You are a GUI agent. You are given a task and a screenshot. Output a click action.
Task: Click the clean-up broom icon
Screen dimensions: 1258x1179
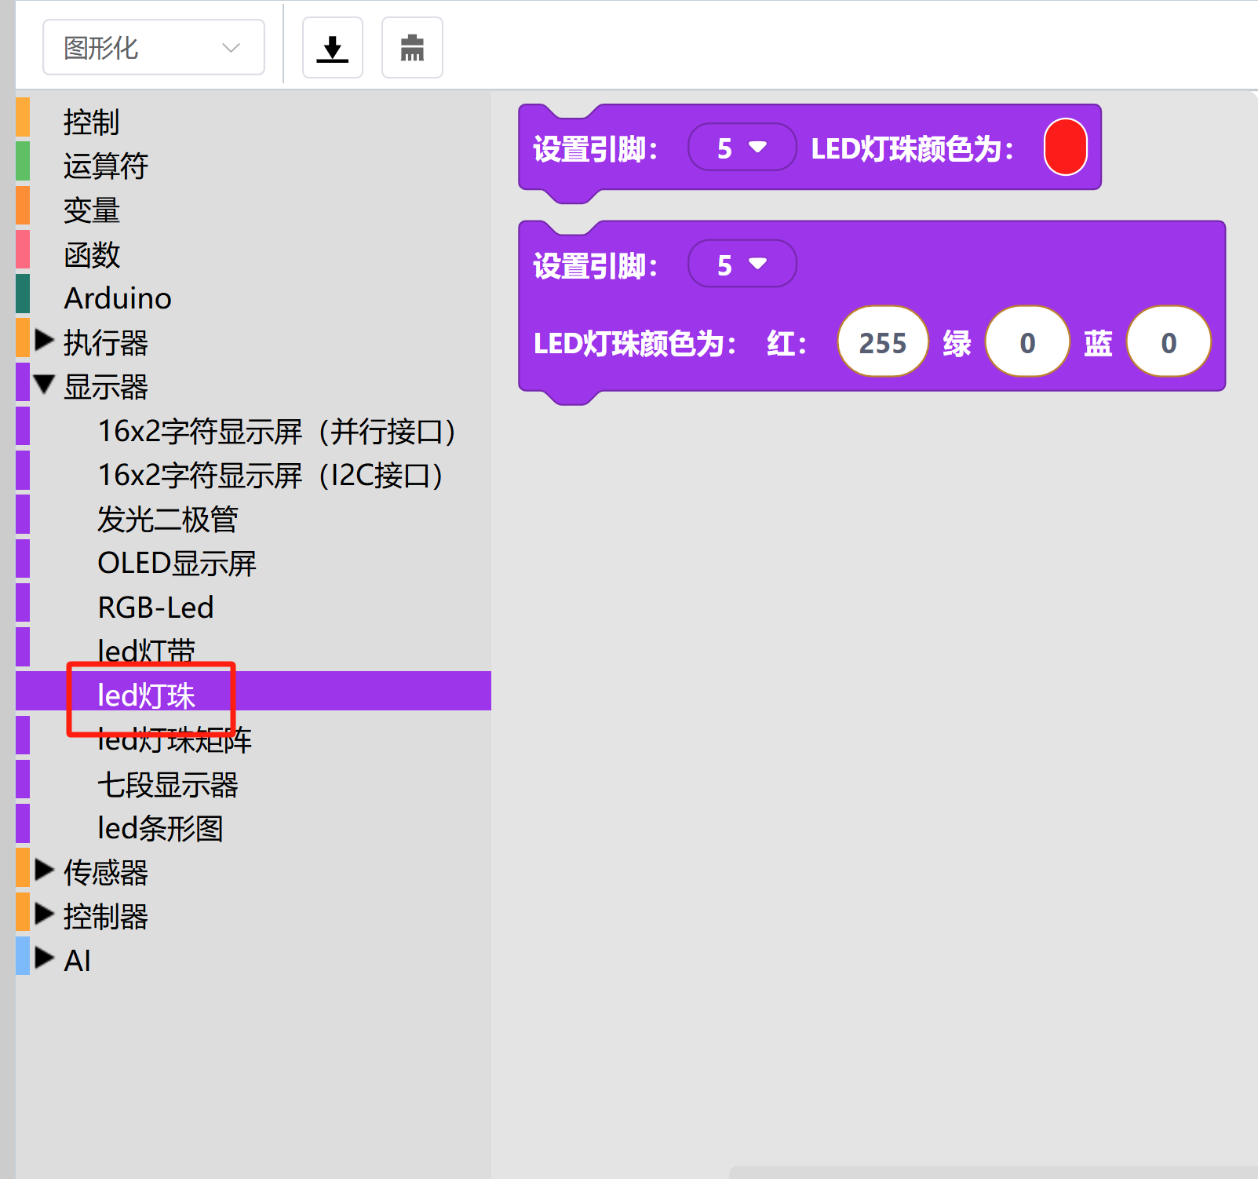[412, 48]
